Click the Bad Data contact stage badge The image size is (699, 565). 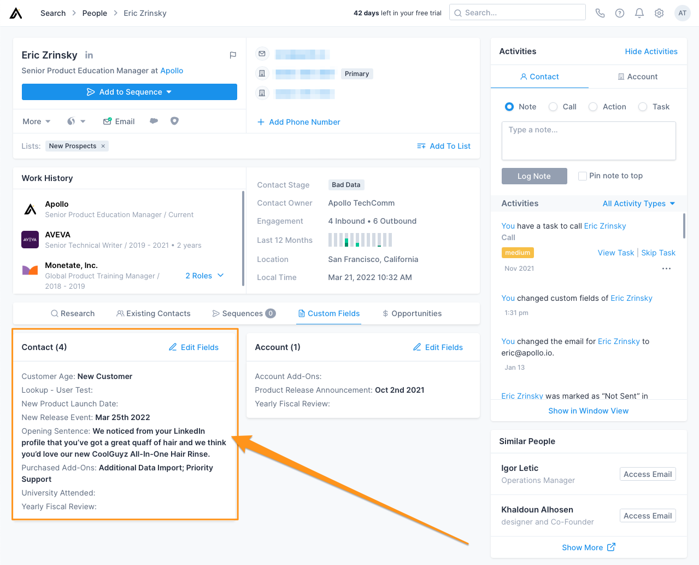[346, 185]
